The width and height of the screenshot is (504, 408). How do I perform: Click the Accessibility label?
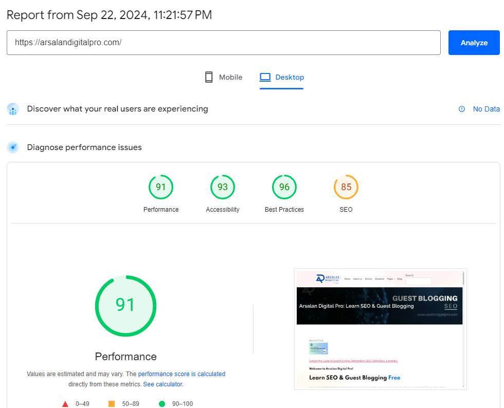point(222,210)
